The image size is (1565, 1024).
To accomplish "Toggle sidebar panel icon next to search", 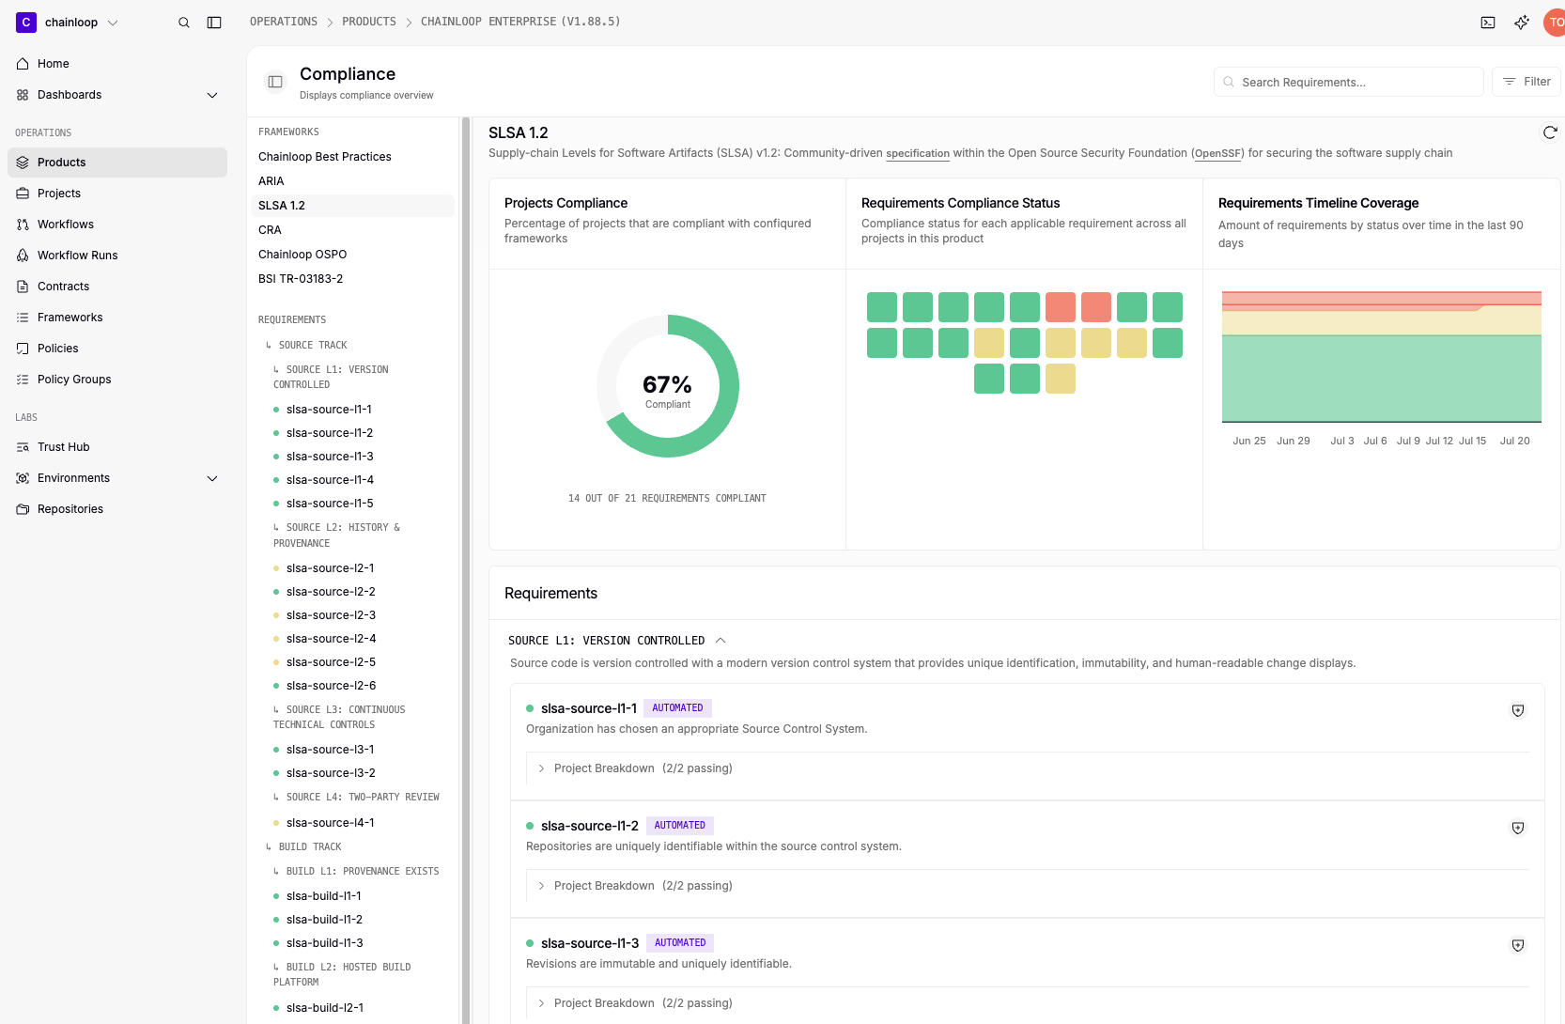I will tap(214, 23).
